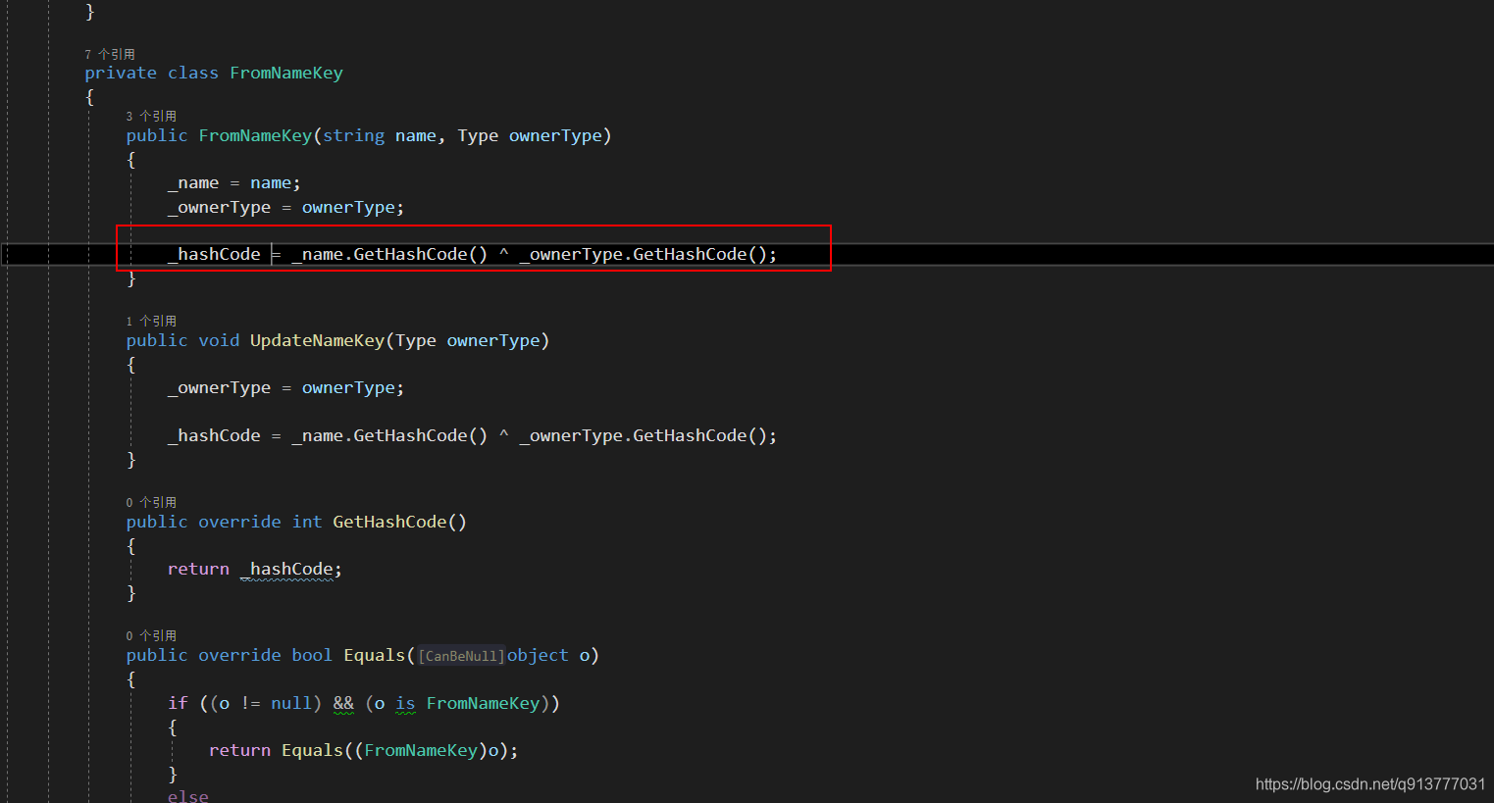Click the "string" keyword in the constructor parameters
Screen dimensions: 1494x803
click(x=353, y=135)
